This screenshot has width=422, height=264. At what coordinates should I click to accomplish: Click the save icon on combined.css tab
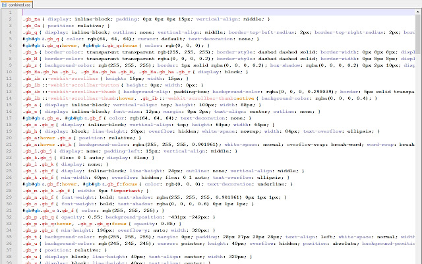click(5, 4)
